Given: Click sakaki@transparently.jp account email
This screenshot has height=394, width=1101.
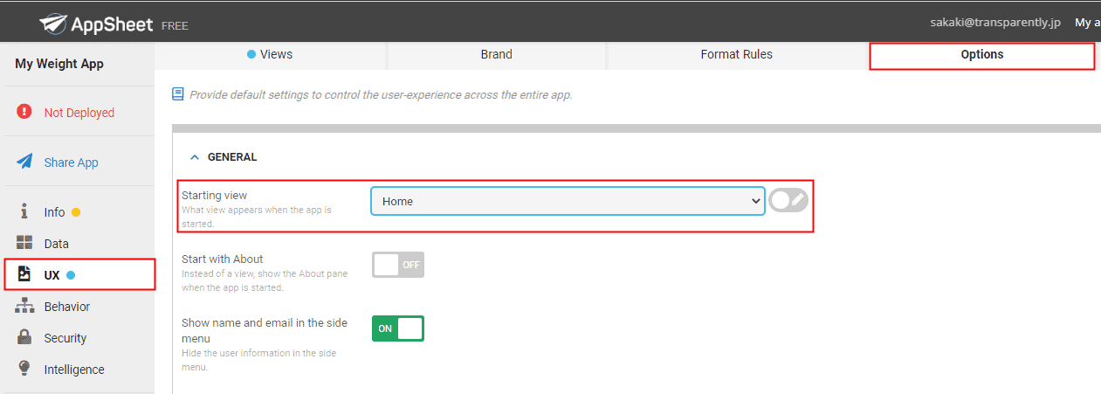Looking at the screenshot, I should point(995,23).
